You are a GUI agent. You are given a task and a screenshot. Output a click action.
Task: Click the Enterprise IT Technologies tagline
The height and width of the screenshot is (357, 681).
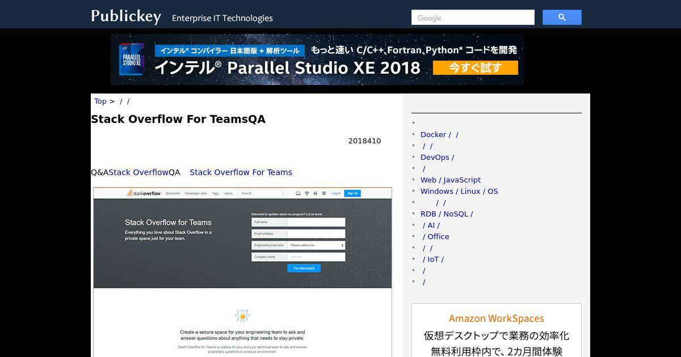(222, 18)
